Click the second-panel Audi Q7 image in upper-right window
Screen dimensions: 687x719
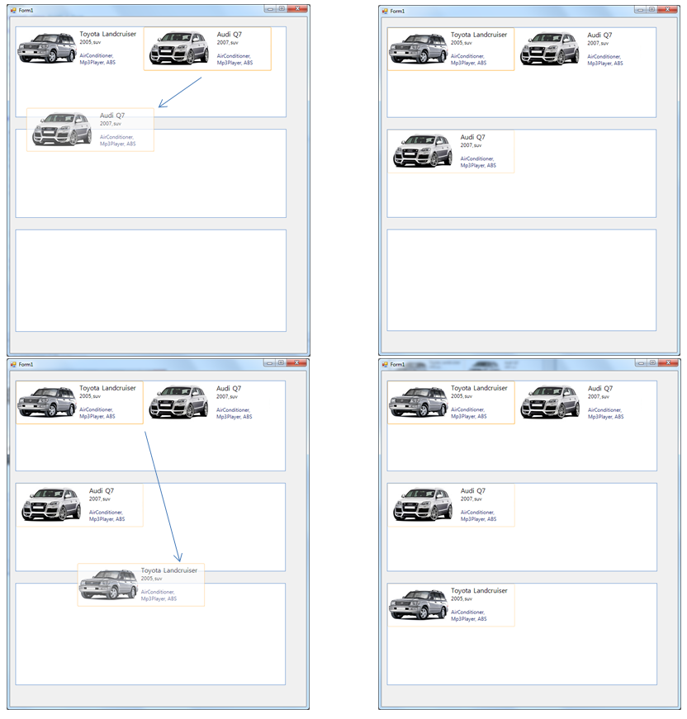pos(423,150)
